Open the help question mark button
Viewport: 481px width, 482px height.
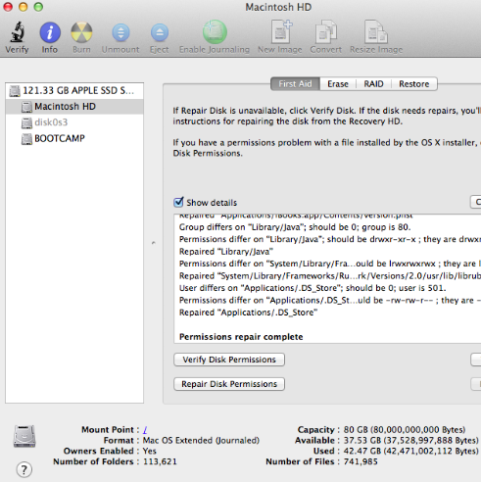pyautogui.click(x=24, y=469)
